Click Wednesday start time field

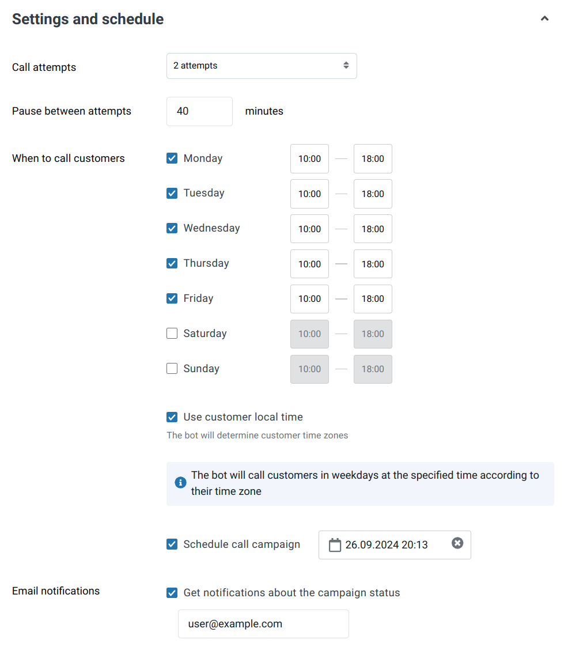tap(309, 229)
